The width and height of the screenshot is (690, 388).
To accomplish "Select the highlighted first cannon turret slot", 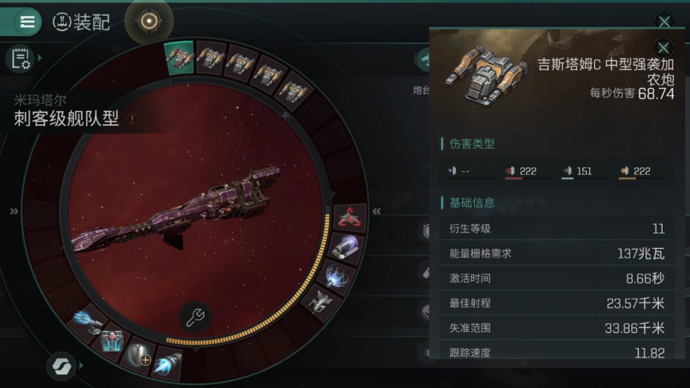I will [180, 58].
